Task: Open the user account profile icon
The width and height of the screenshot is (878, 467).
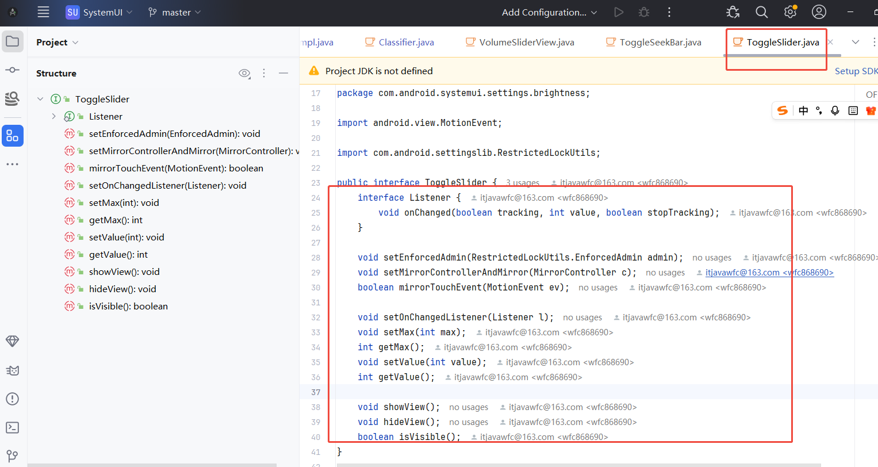Action: [x=819, y=12]
